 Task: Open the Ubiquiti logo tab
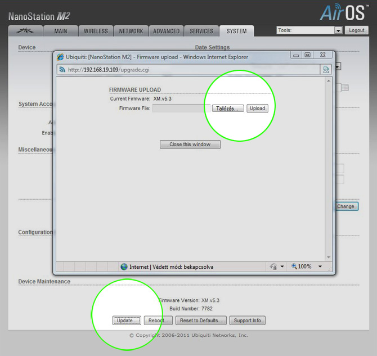tap(25, 31)
